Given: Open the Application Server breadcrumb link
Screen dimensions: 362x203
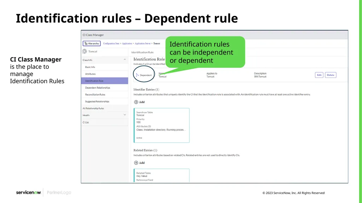Looking at the screenshot, I should (x=142, y=43).
